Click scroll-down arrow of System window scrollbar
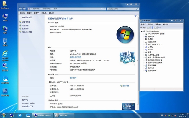 (138, 109)
